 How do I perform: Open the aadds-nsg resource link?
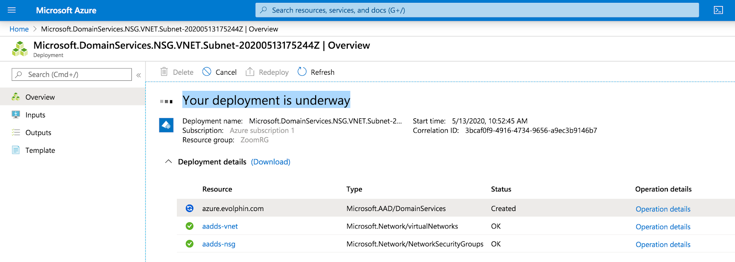[x=219, y=244]
